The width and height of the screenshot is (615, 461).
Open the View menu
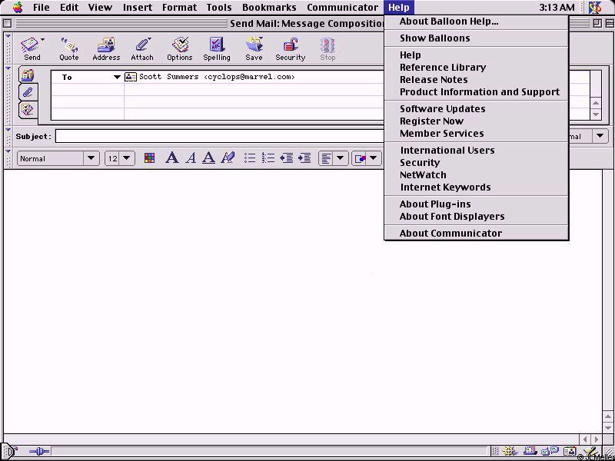pyautogui.click(x=100, y=8)
